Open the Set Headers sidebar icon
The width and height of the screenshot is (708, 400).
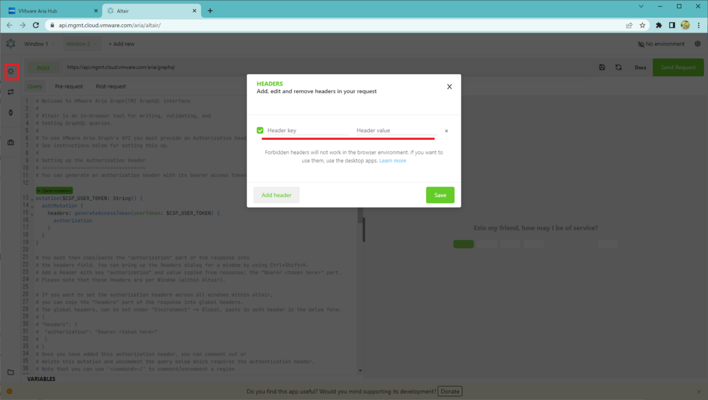tap(11, 71)
